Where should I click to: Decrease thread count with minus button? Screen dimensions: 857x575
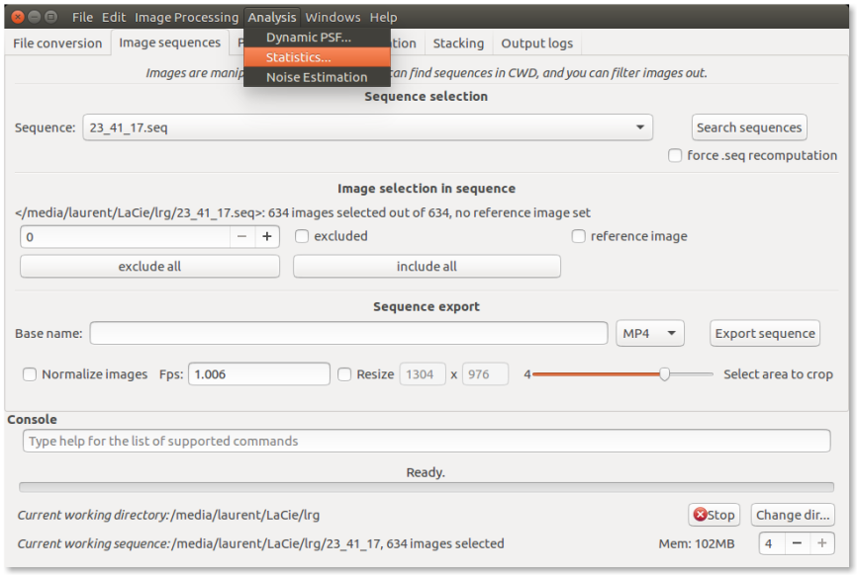(x=797, y=543)
